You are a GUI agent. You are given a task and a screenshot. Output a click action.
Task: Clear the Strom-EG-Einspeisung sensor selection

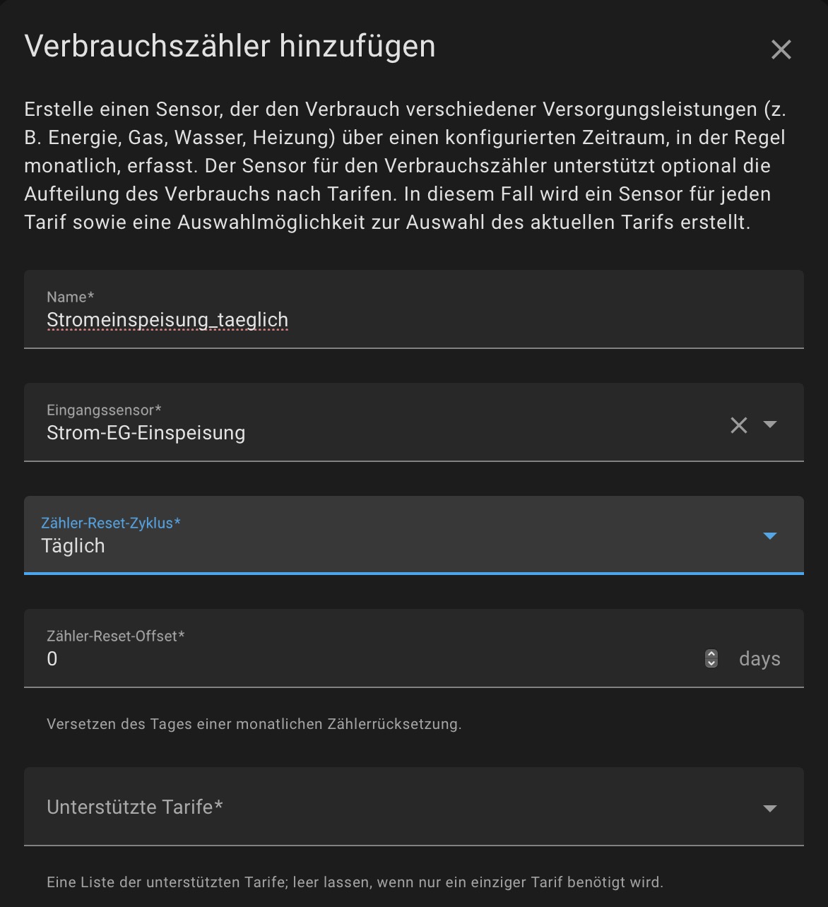(x=738, y=425)
